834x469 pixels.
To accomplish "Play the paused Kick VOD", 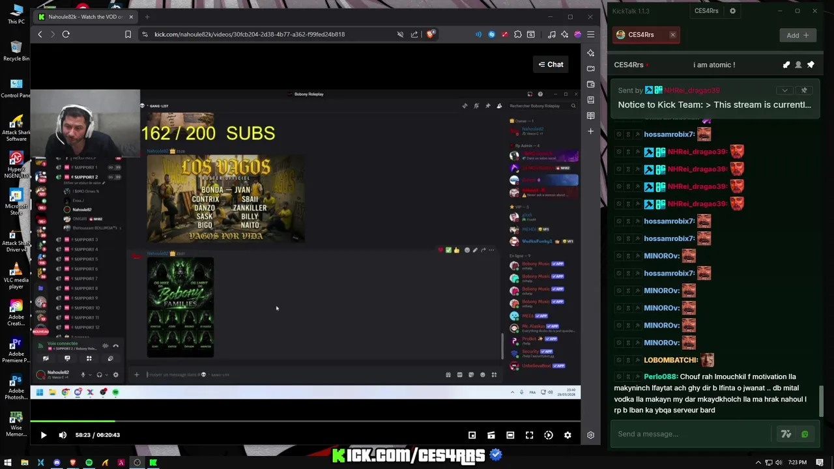I will point(44,435).
